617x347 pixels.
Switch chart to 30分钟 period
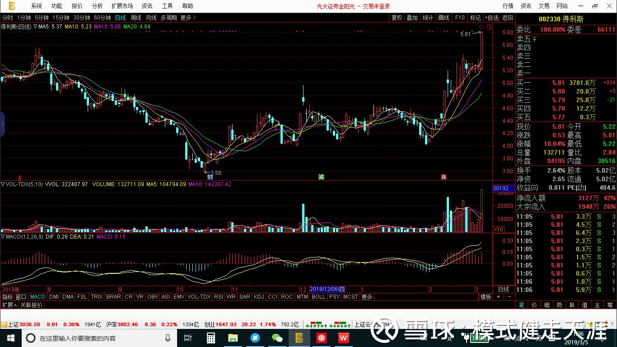coord(82,18)
